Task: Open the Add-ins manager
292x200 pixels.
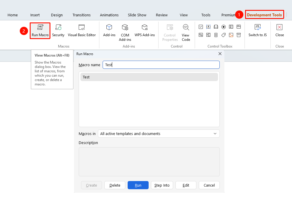Action: [109, 31]
